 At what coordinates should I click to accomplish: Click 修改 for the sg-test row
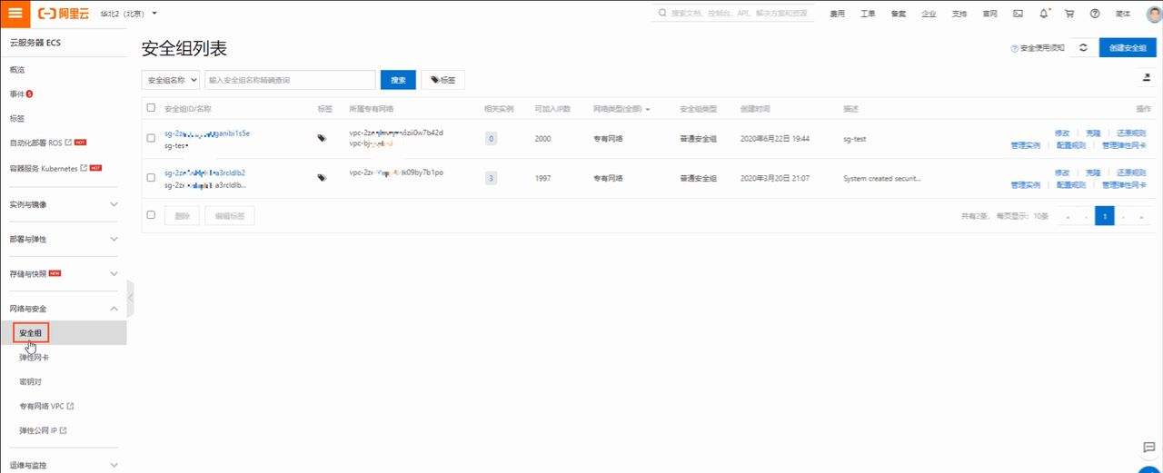click(x=1062, y=133)
